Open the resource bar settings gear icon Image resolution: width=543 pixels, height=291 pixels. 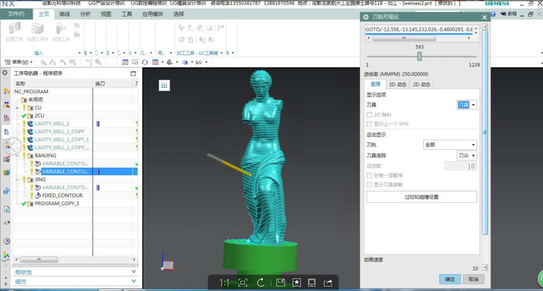tap(5, 72)
